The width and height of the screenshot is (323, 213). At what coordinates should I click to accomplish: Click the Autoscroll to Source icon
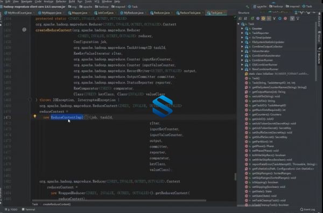point(292,18)
